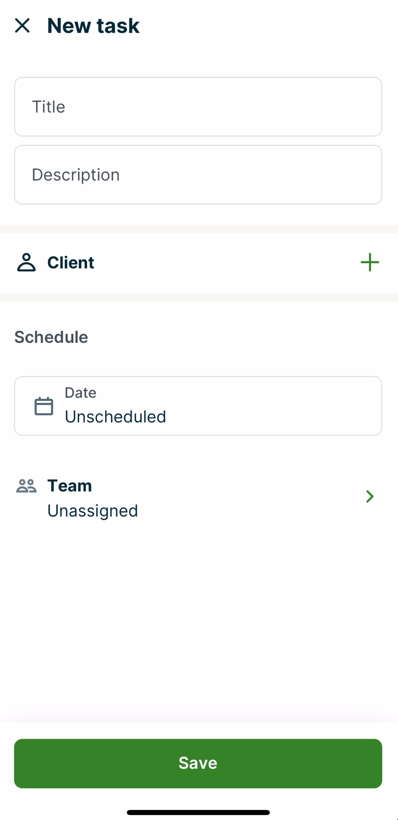Click the calendar icon in Date field
Viewport: 398px width, 820px height.
[x=44, y=406]
